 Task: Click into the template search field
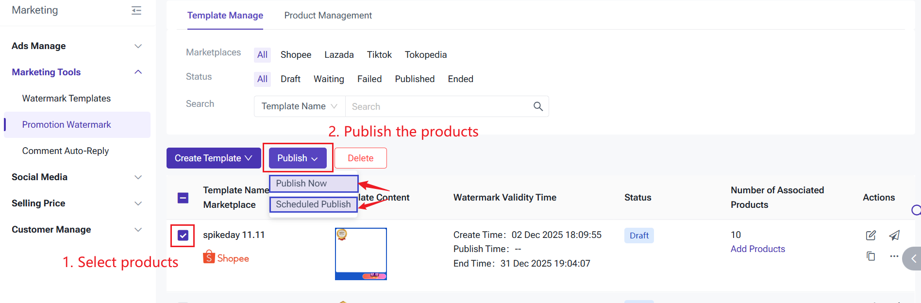click(x=437, y=106)
